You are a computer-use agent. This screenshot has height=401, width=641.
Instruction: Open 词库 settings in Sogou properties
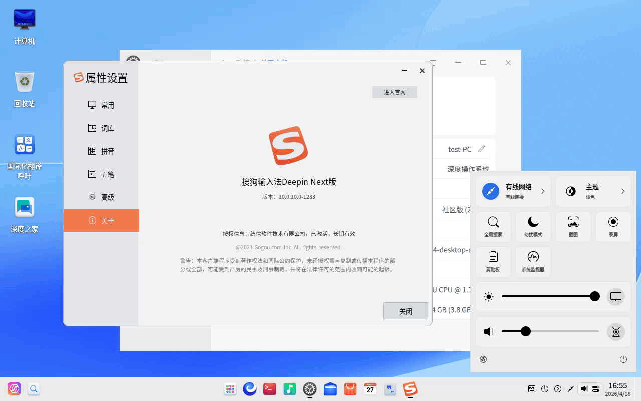[x=107, y=128]
